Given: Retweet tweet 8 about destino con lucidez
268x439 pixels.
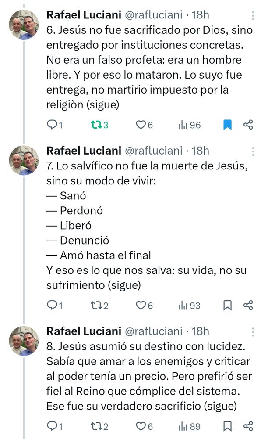Looking at the screenshot, I should [95, 426].
